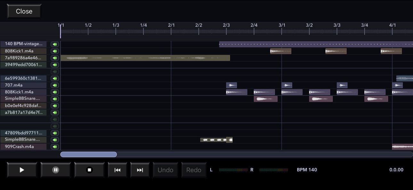Click the 2/3 beat marker on the ruler
Screen dimensions: 413x190
click(226, 25)
